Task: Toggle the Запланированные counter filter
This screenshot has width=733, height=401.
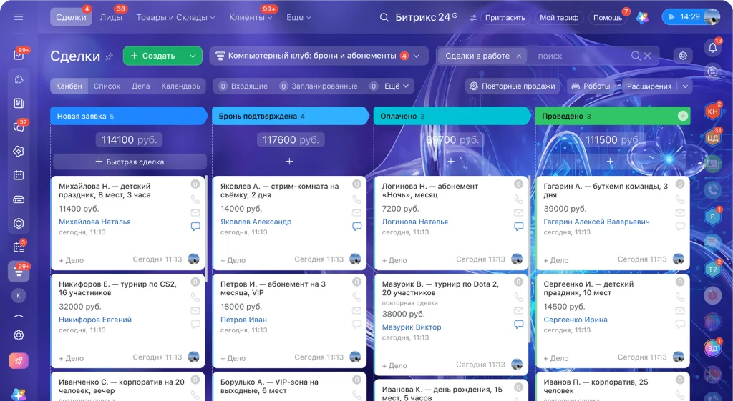Action: pos(319,86)
